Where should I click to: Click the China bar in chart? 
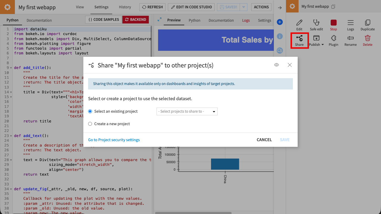(225, 164)
